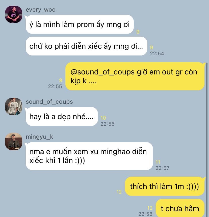Image resolution: width=209 pixels, height=217 pixels.
Task: Click the vertical scrollbar on the right edge
Action: coord(206,140)
